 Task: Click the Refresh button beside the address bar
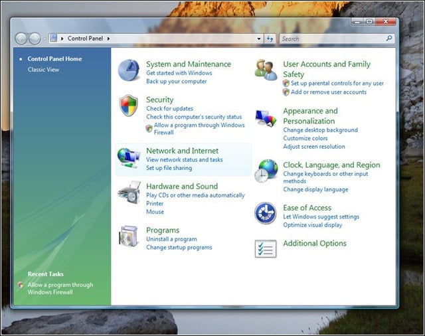(x=270, y=39)
